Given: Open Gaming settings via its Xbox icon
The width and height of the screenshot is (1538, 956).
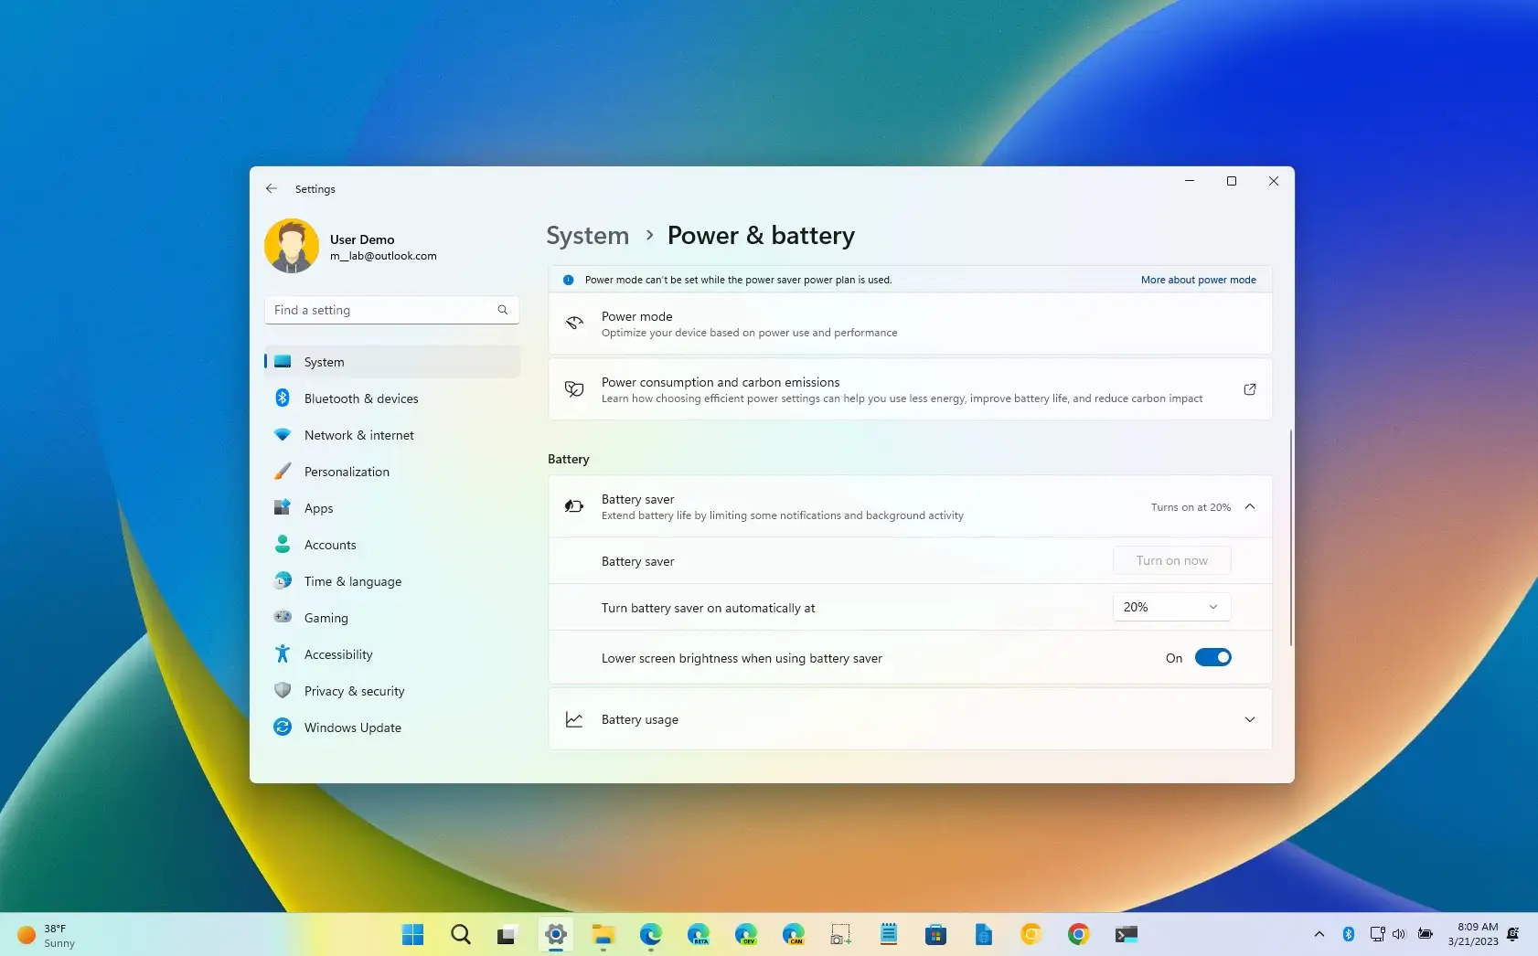Looking at the screenshot, I should (x=283, y=618).
